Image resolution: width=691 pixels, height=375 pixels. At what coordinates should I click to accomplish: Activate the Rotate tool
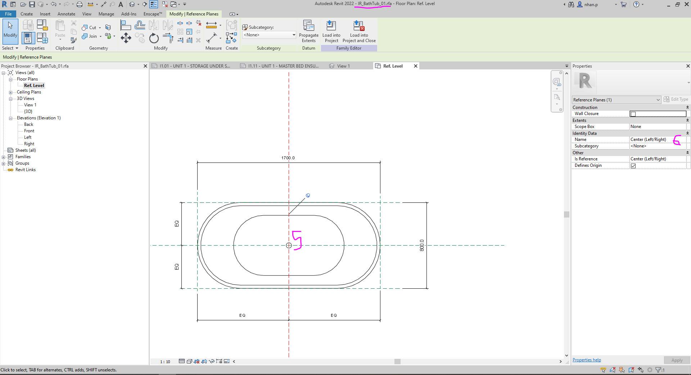click(154, 38)
